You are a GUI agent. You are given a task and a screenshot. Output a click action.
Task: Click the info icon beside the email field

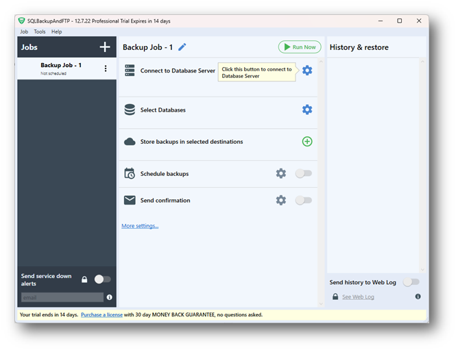(x=110, y=298)
